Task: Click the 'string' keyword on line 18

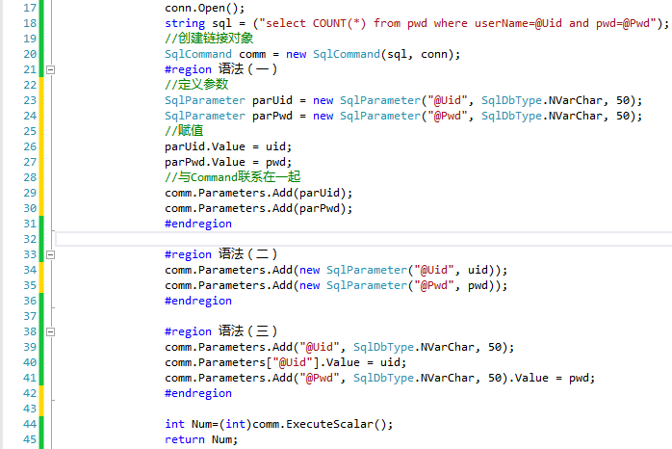Action: (x=185, y=23)
